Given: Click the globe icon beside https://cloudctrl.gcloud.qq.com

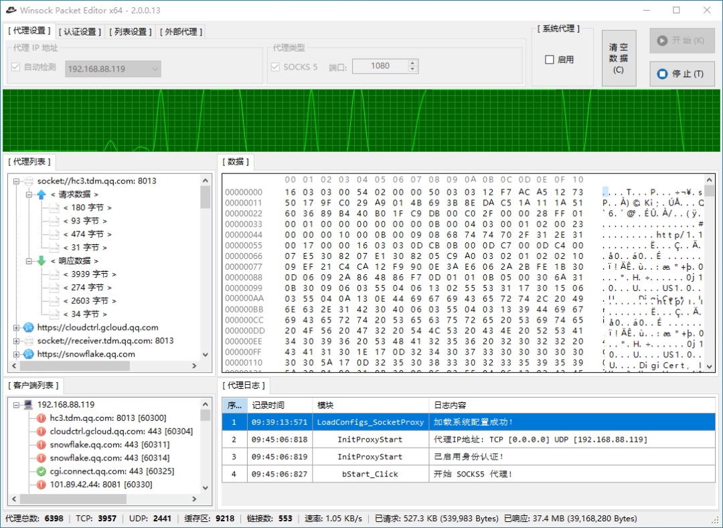Looking at the screenshot, I should coord(27,327).
